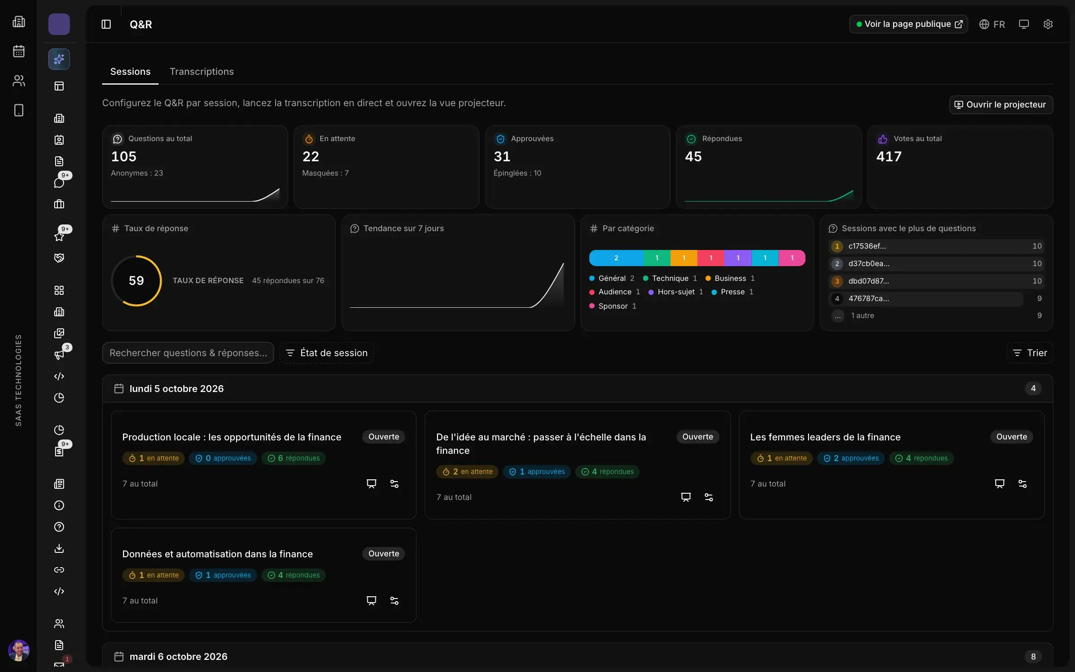Open the chat bubble icon with 9+ badge
Screen dimensions: 1075x672
[x=59, y=182]
